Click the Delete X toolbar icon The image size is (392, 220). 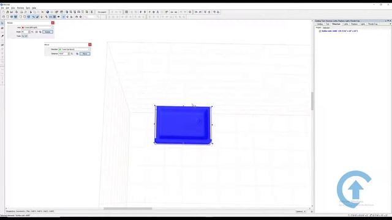42,12
